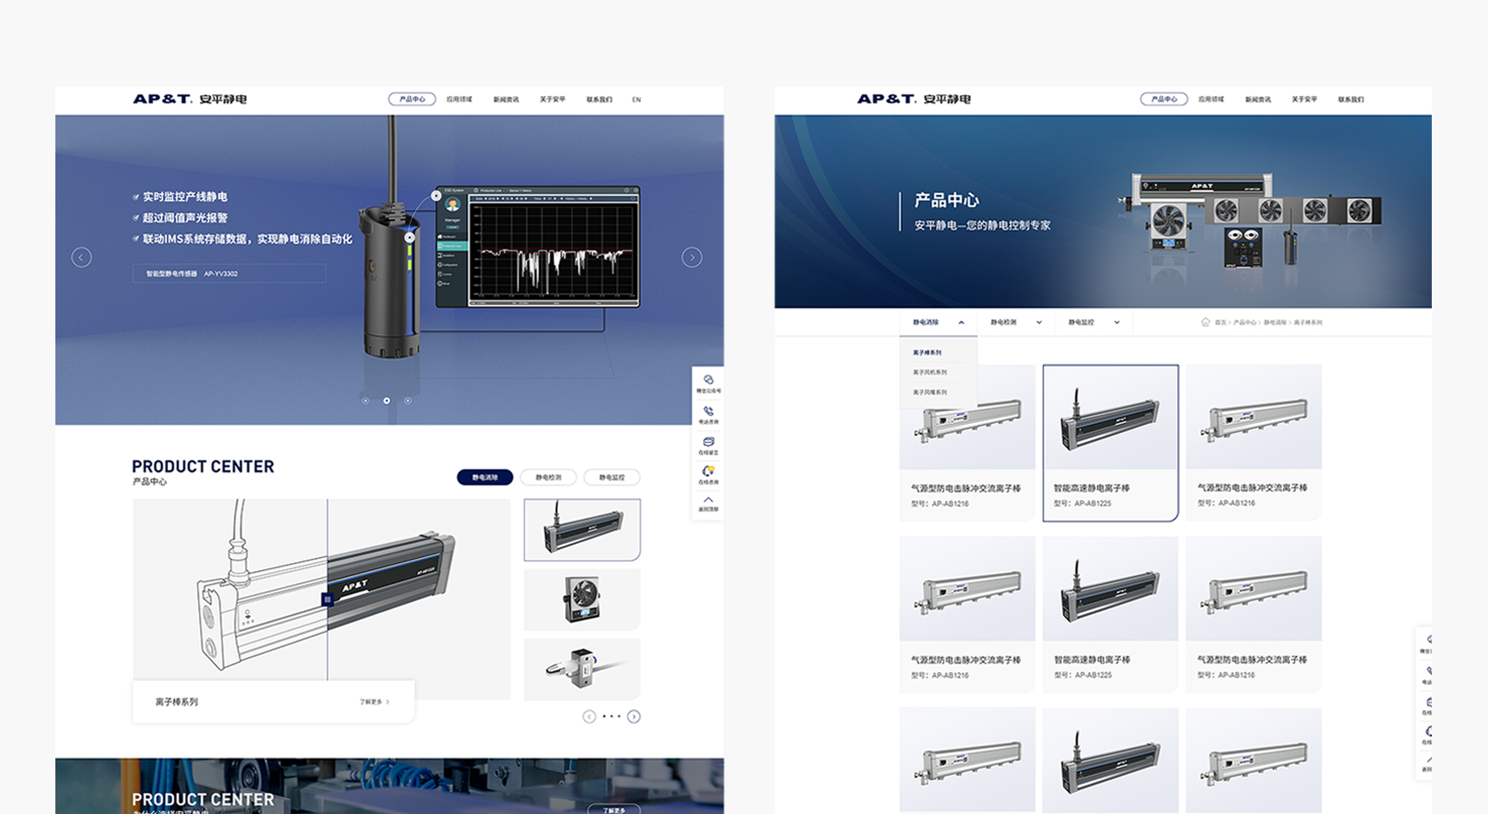Select the ion fan thumbnail
The width and height of the screenshot is (1488, 814).
(x=582, y=599)
